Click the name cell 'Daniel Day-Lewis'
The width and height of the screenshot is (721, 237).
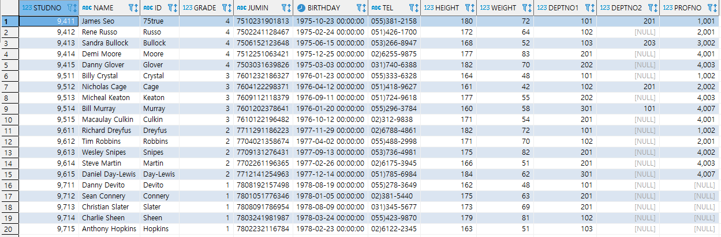(110, 174)
